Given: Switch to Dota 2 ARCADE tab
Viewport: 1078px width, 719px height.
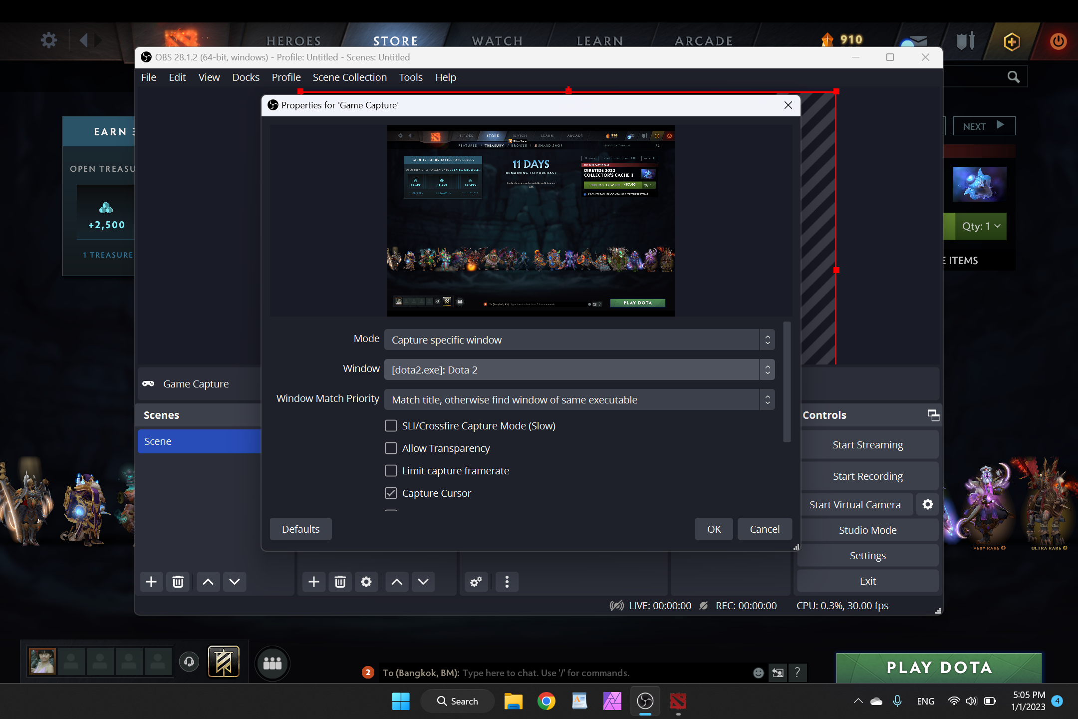Looking at the screenshot, I should coord(703,41).
